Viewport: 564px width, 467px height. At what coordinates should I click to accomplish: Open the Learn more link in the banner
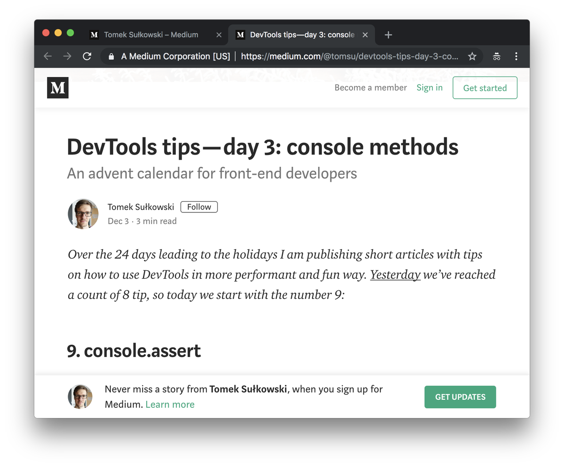(x=170, y=405)
